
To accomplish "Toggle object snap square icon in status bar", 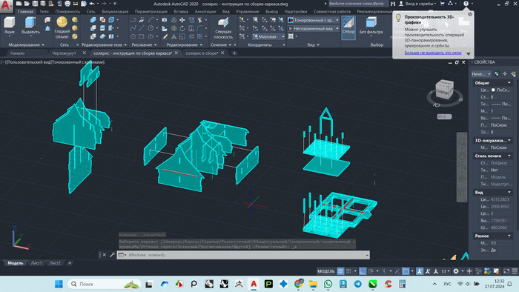I will pyautogui.click(x=406, y=271).
